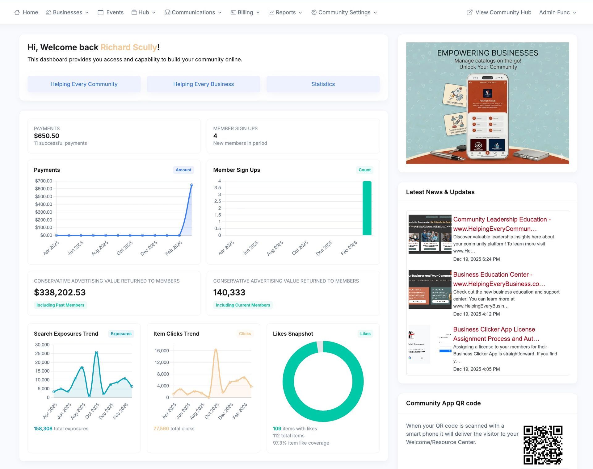This screenshot has height=469, width=593.
Task: Toggle the Count badge on Member Sign Ups
Action: coord(364,170)
